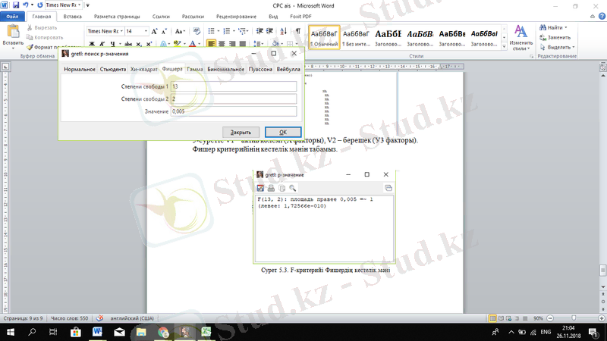Select the Хи-квадрат tab
Viewport: 607px width, 341px height.
coord(144,70)
